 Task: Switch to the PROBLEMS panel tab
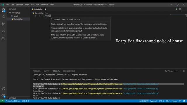(x=37, y=71)
